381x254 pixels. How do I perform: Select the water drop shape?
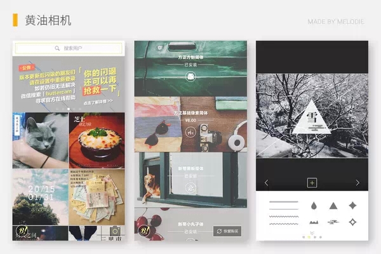[x=314, y=206]
